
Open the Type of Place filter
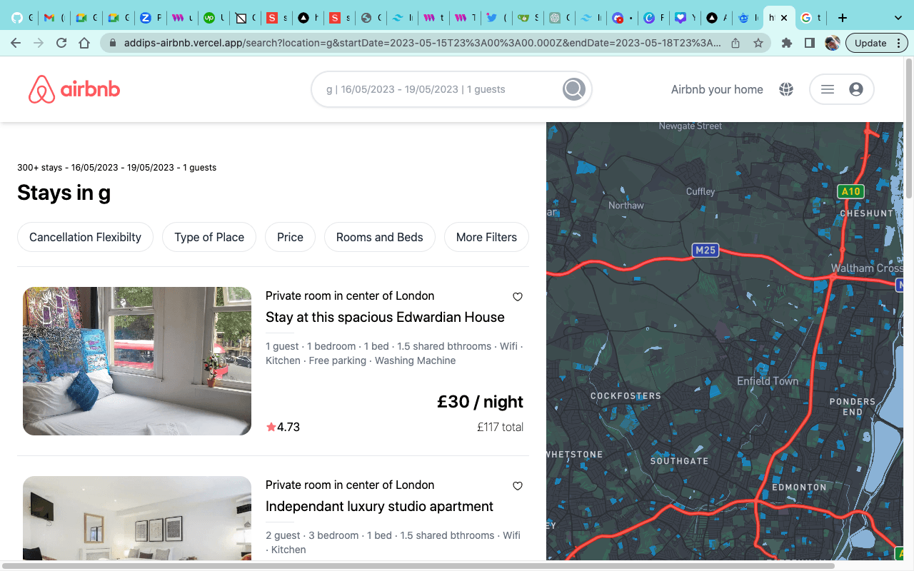[x=209, y=237]
